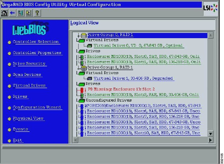Silence the controller alarm speaker icon
Image resolution: width=224 pixels, height=164 pixels.
coord(29,13)
